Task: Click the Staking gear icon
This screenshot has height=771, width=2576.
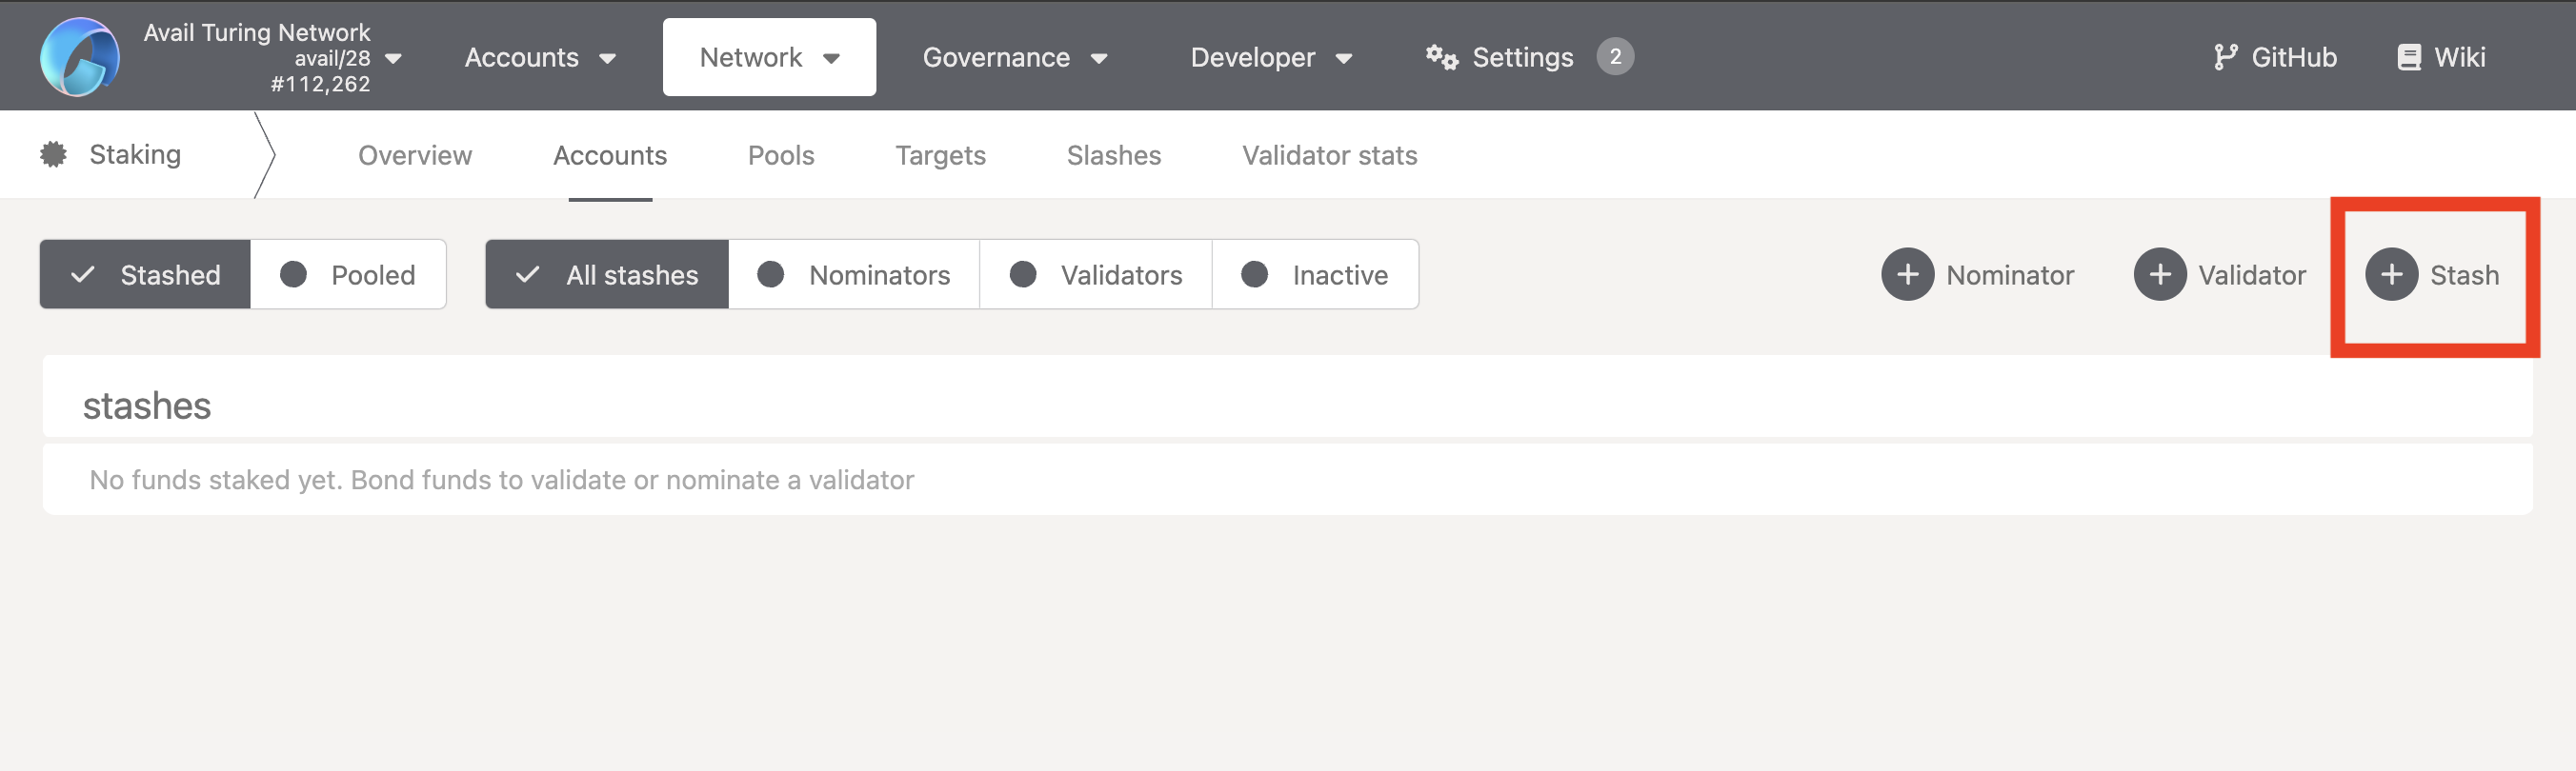Action: [53, 155]
